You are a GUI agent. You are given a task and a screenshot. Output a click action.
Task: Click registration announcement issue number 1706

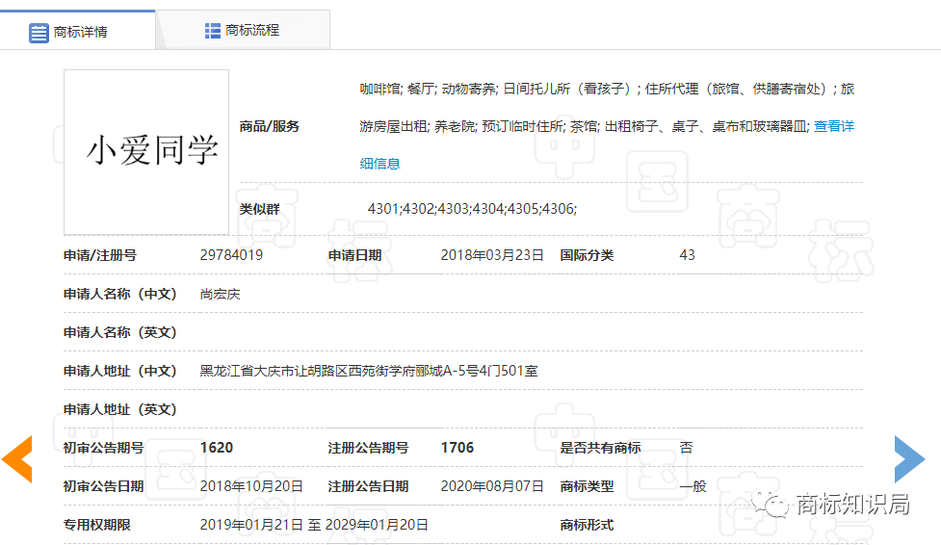[457, 448]
